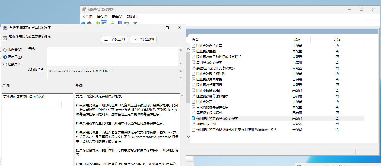Click the blue Back arrow in toolbar
This screenshot has height=166, width=381.
[x=83, y=23]
